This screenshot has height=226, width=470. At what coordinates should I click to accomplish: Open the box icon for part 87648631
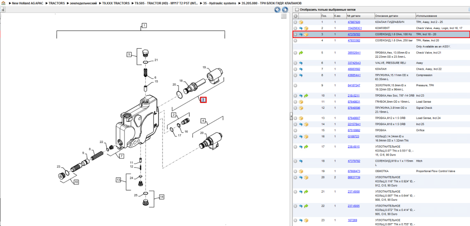tap(301, 102)
